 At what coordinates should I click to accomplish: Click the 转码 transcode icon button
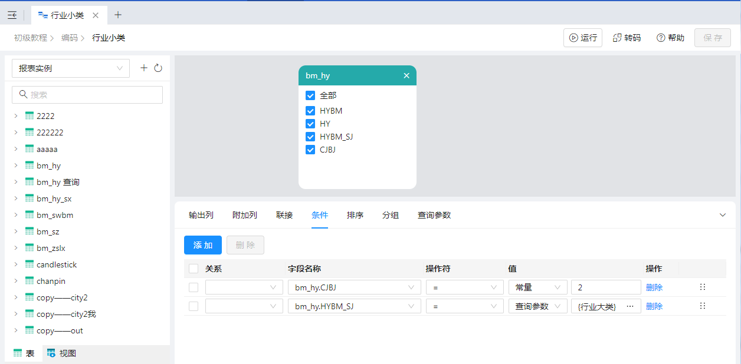627,38
